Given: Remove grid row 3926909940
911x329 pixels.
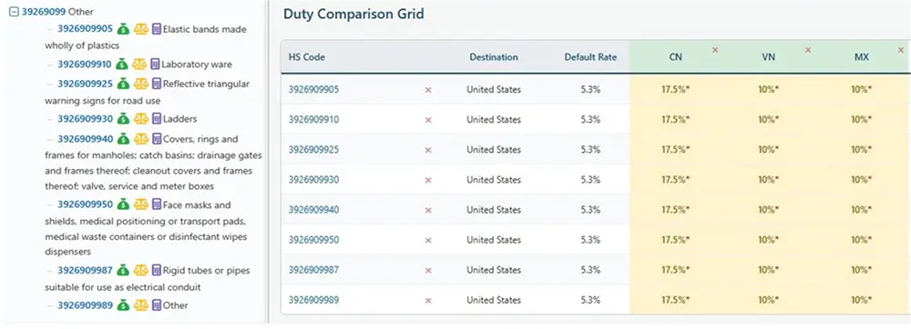Looking at the screenshot, I should [428, 210].
